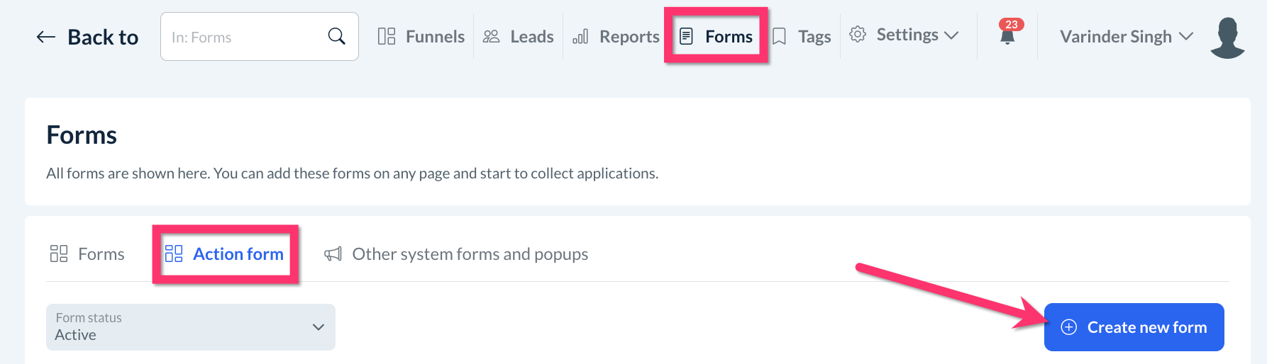Switch to Other system forms and popups tab

pyautogui.click(x=470, y=254)
